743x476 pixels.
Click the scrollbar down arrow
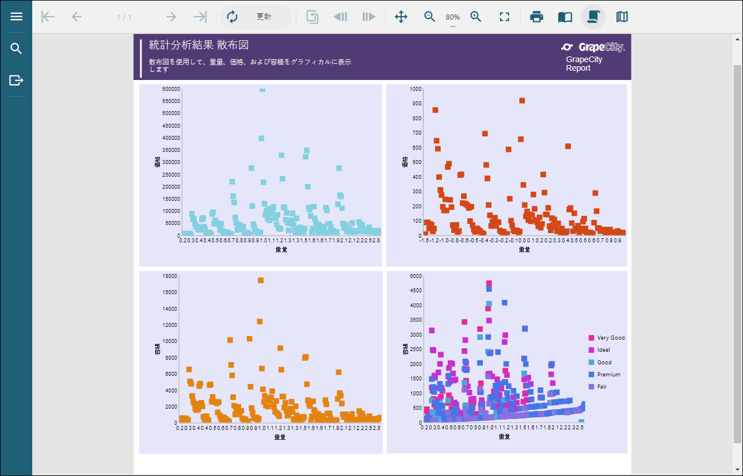[738, 470]
